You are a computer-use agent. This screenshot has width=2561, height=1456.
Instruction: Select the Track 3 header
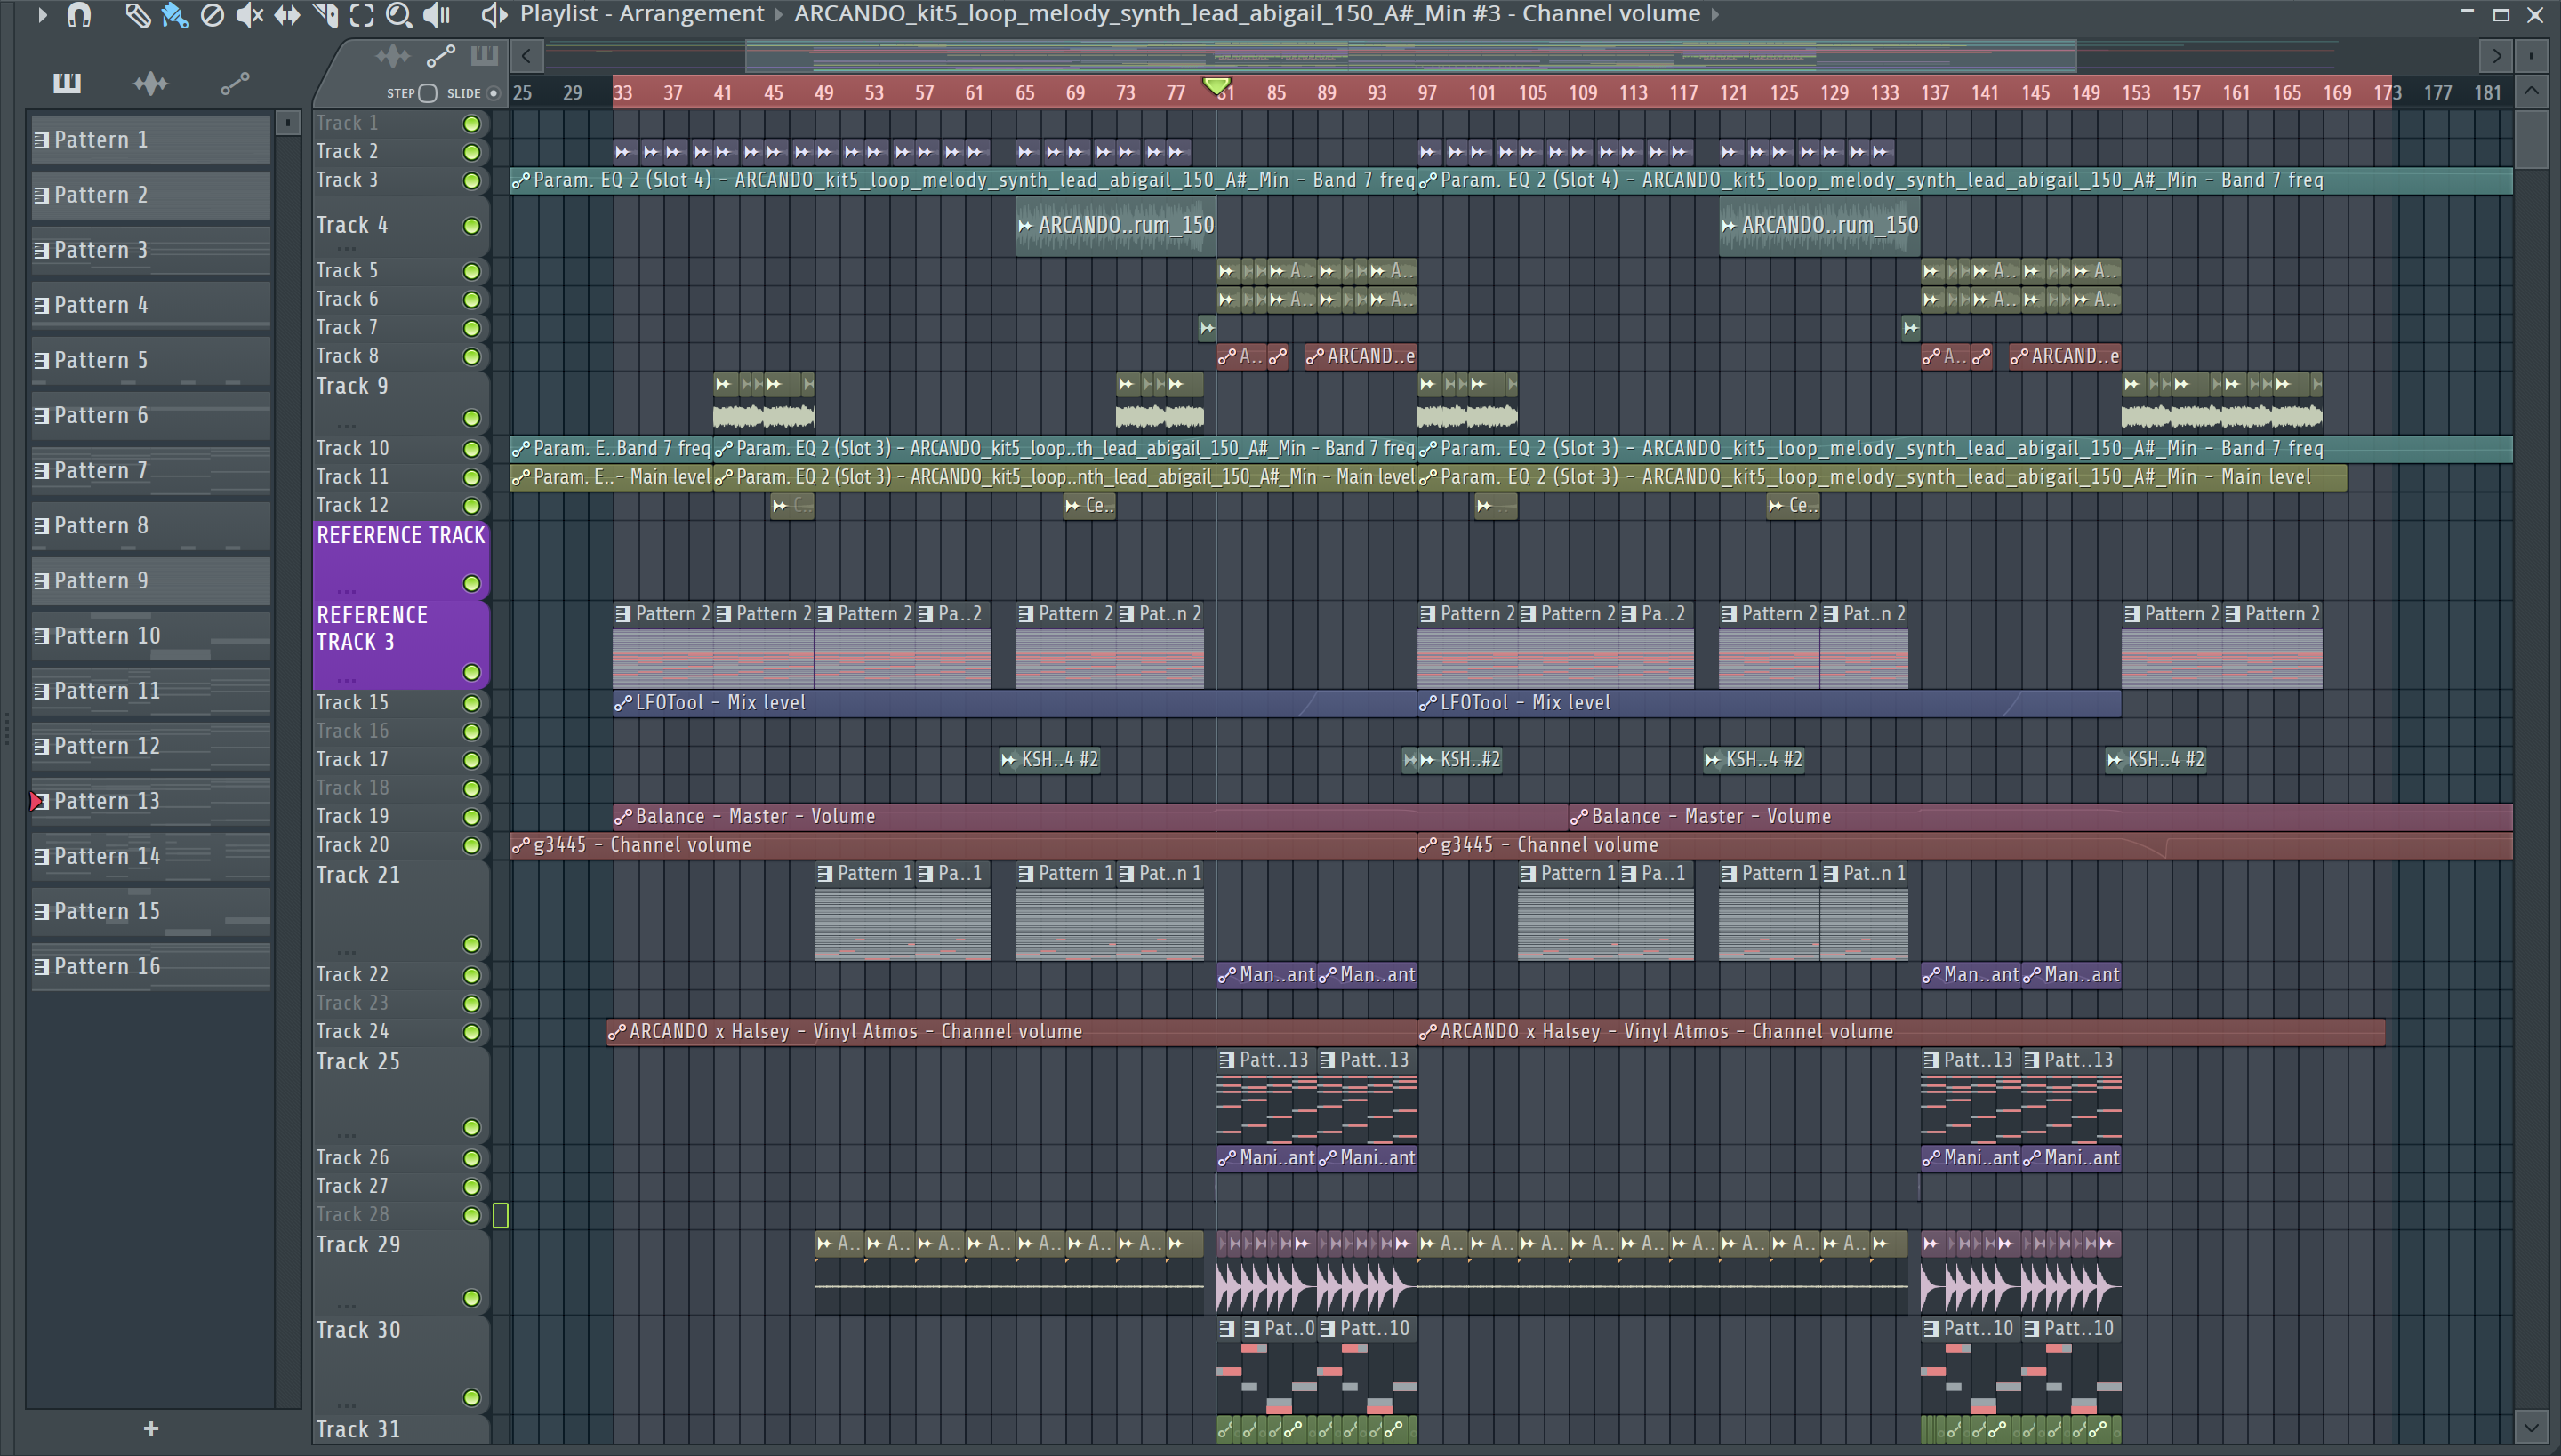pos(401,181)
